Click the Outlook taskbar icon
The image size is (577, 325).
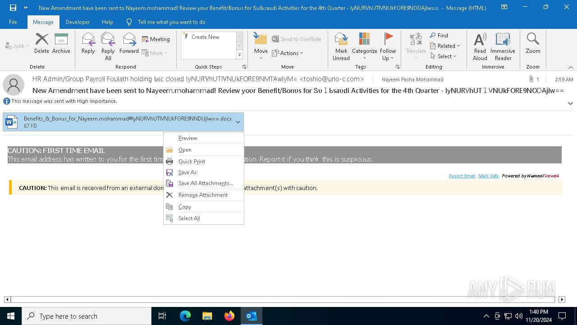[x=252, y=316]
